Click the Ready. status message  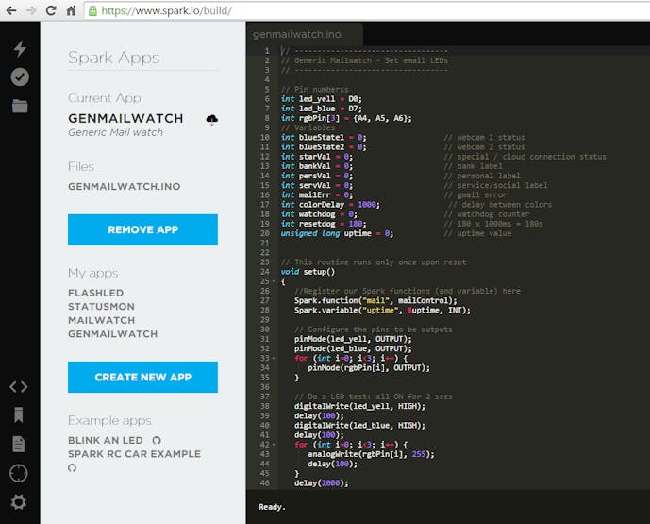pos(272,507)
